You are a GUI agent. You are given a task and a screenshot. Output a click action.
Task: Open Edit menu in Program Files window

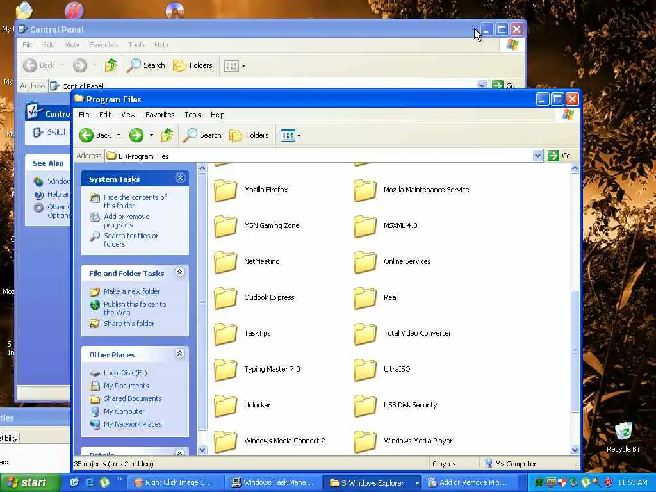[105, 115]
